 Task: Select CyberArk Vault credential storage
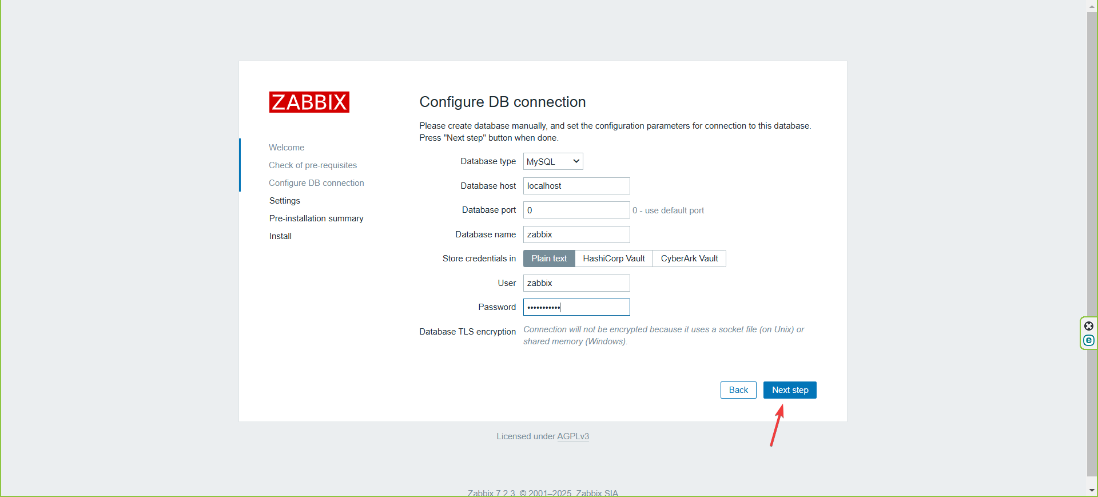click(689, 259)
